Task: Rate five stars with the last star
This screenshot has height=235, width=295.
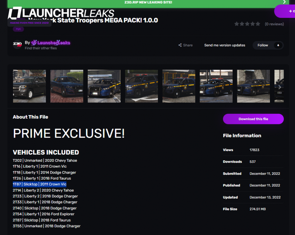Action: tap(258, 24)
